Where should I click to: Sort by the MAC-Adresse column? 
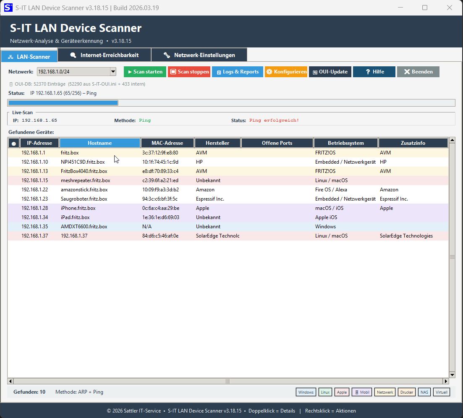[x=167, y=143]
